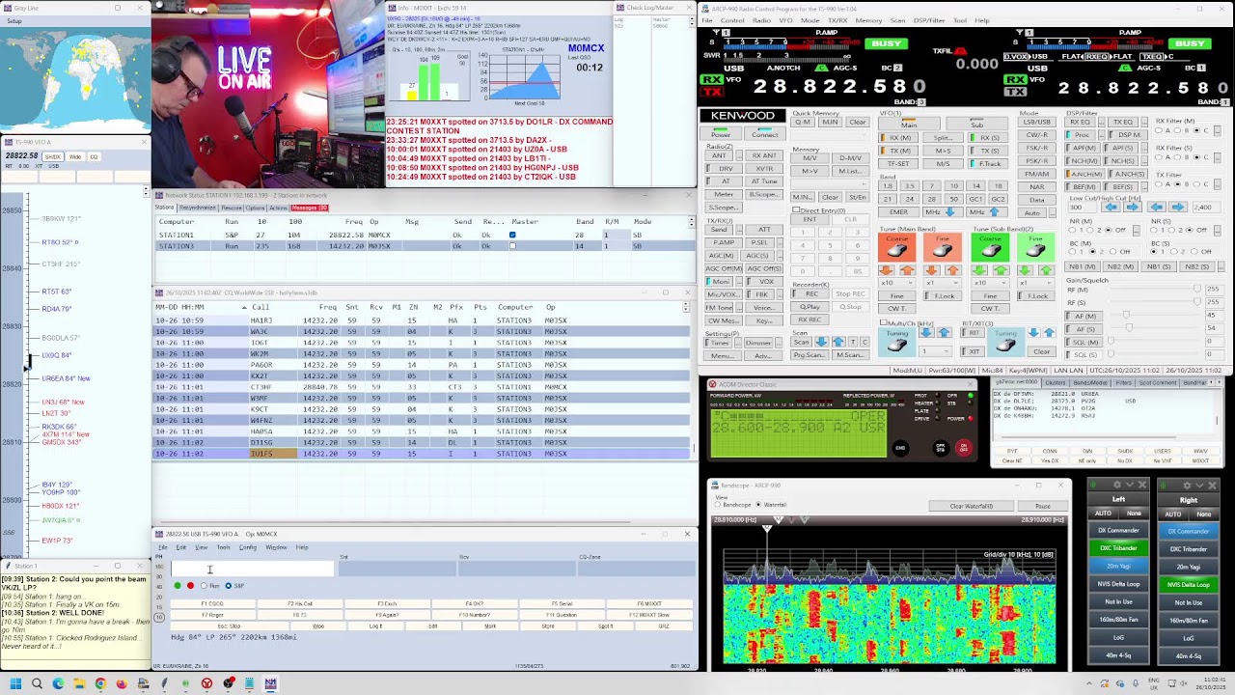The image size is (1235, 695).
Task: Click the green Fine tuning icon for Sub Band
Action: tap(1035, 247)
